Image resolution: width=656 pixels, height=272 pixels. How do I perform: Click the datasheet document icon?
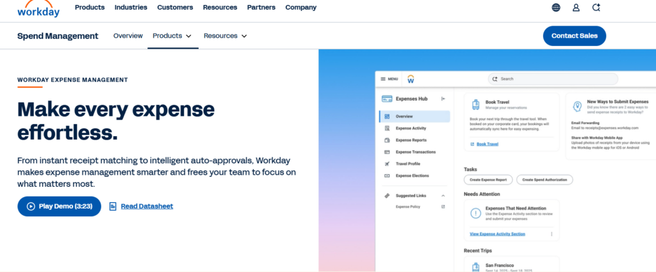113,207
